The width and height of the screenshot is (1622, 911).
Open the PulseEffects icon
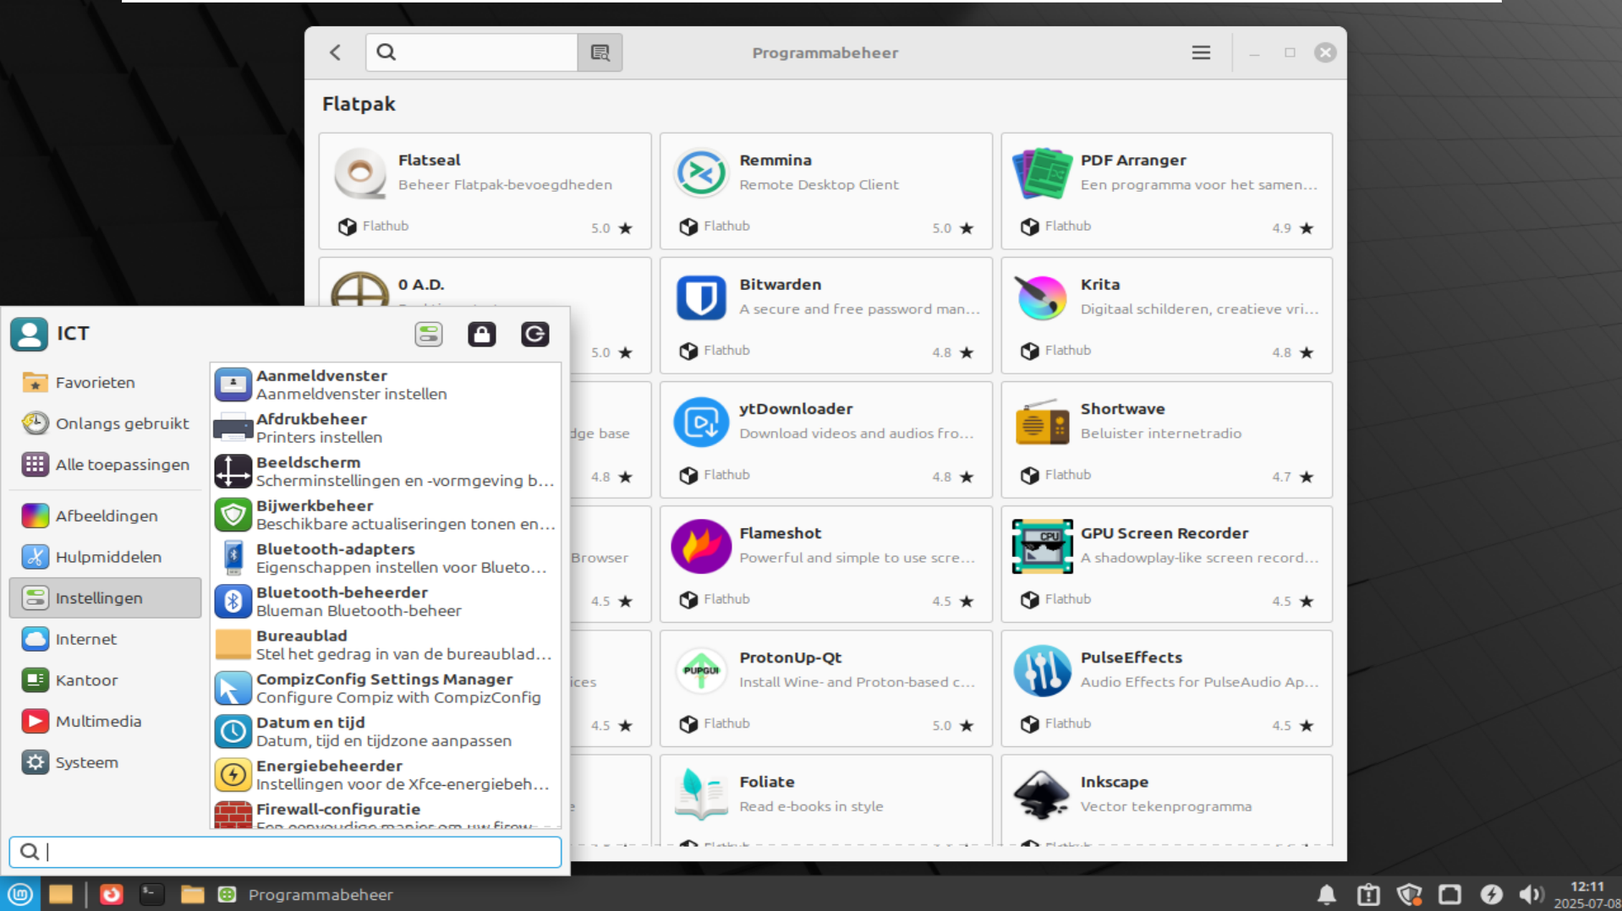pos(1042,670)
